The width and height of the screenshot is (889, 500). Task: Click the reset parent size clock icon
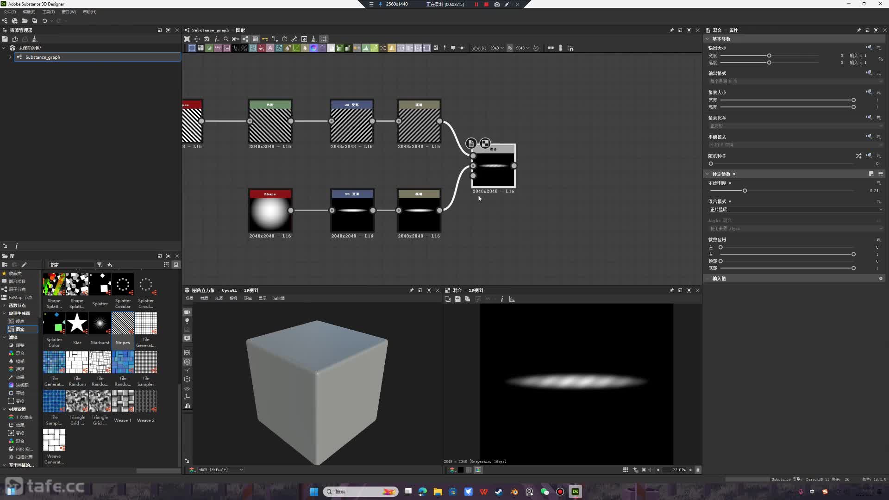click(536, 48)
